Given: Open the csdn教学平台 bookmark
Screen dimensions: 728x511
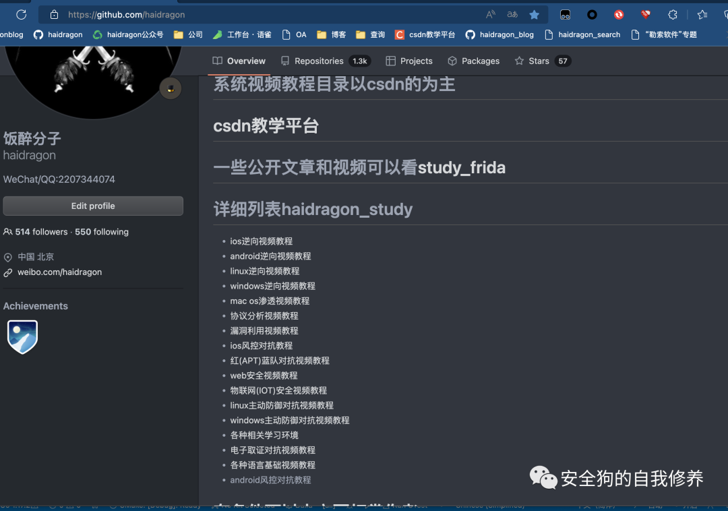Looking at the screenshot, I should (425, 35).
